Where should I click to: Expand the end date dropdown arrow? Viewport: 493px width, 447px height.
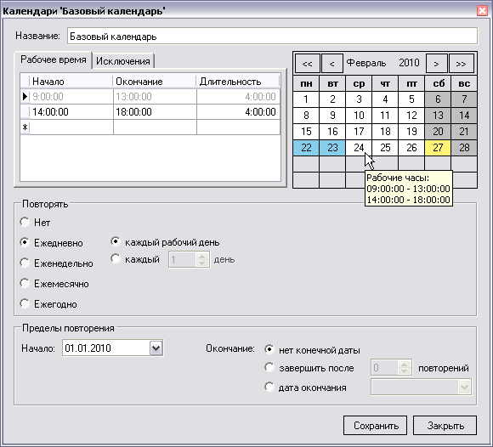[465, 388]
